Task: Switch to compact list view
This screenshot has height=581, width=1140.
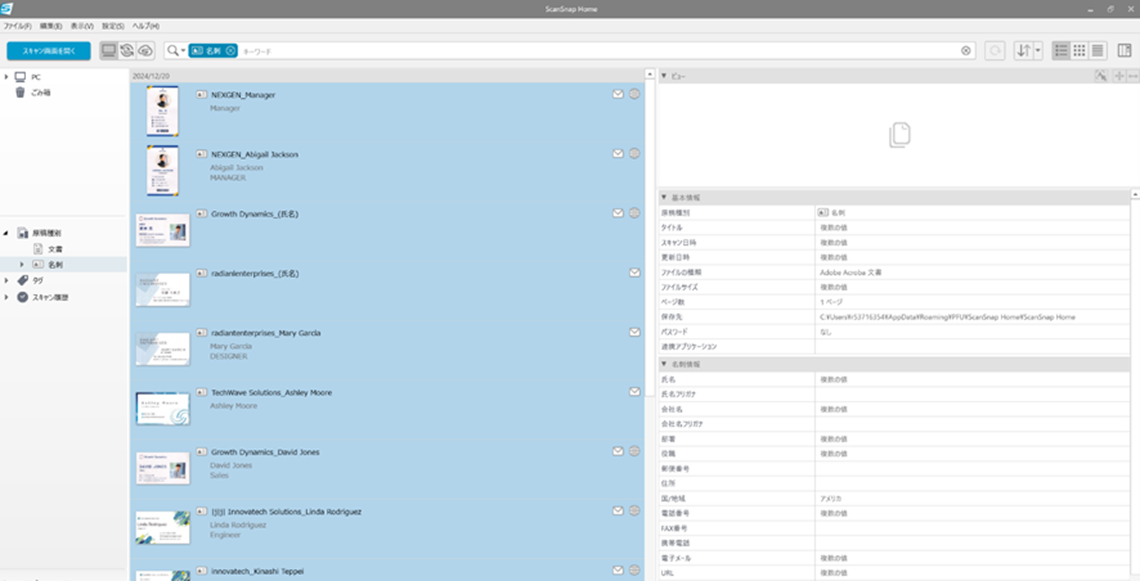Action: pos(1097,50)
